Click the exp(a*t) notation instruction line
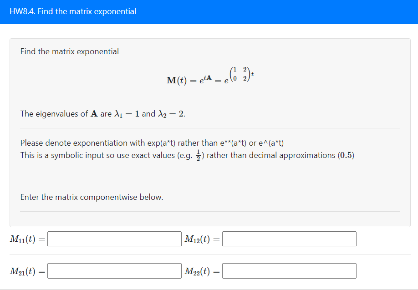Screen dimensions: 418x290 pos(153,142)
